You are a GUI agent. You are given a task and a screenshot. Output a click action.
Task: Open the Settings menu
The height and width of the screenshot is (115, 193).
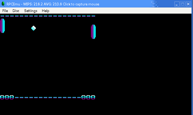[x=31, y=11]
